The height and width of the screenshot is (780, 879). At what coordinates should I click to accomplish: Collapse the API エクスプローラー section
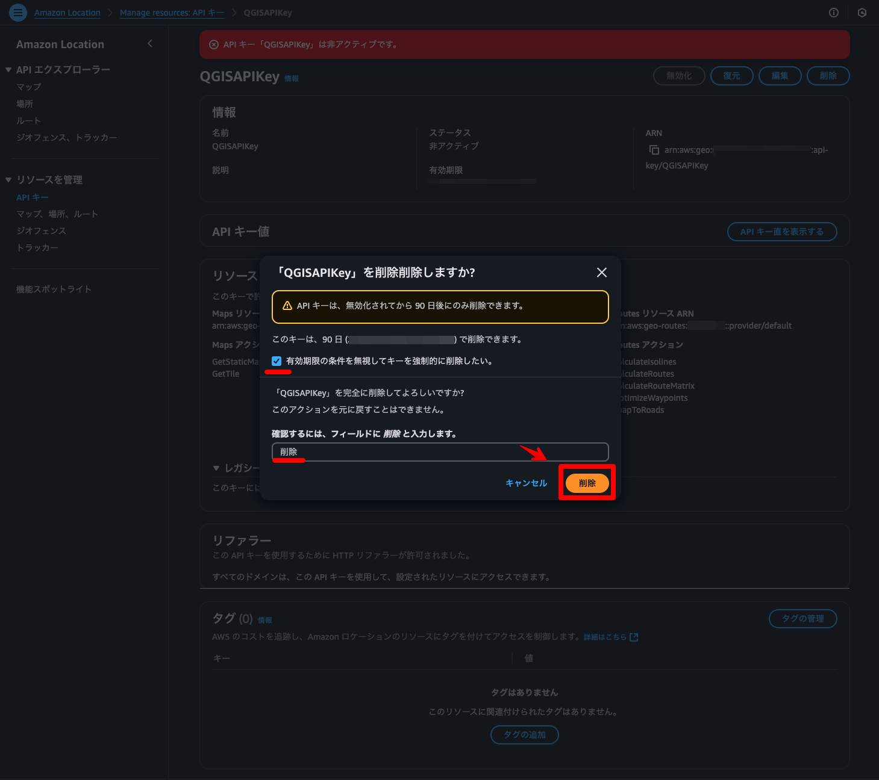click(8, 70)
